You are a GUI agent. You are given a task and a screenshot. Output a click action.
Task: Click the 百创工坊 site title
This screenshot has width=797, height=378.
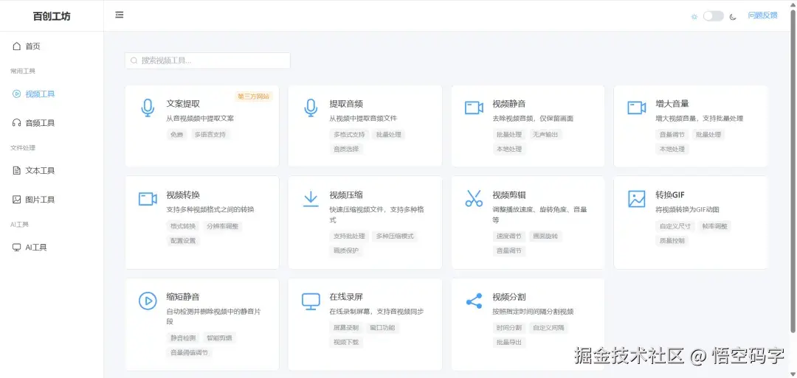tap(52, 16)
